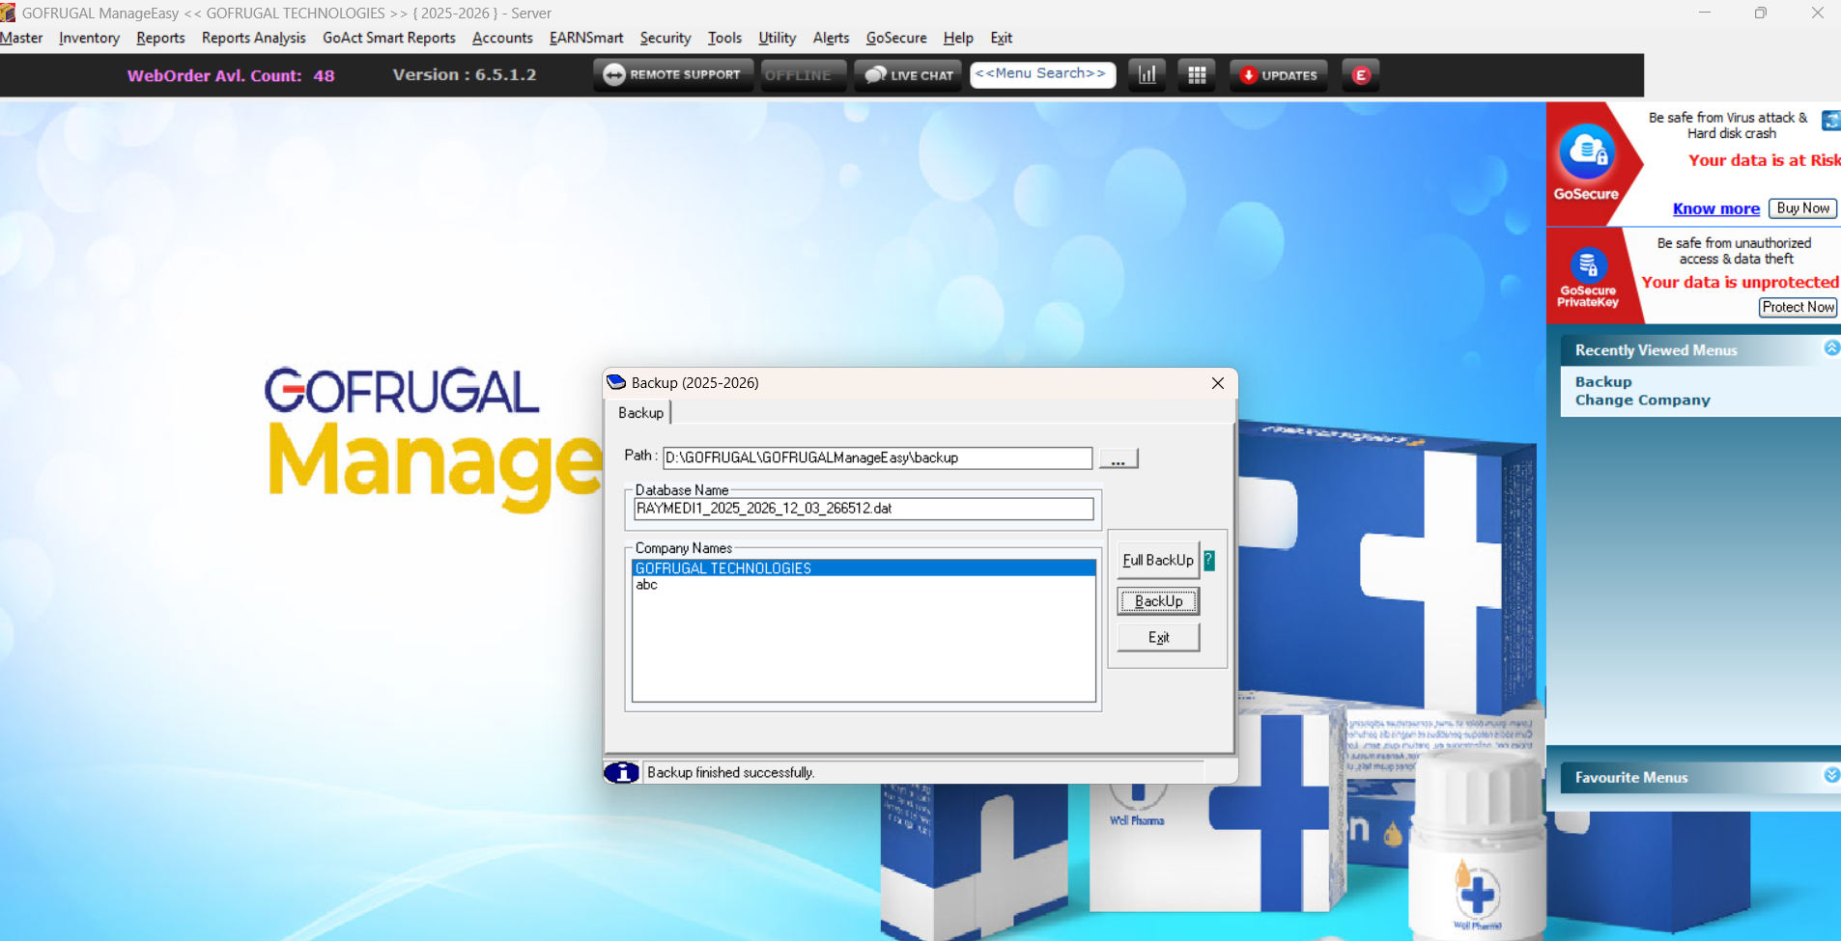Click the GoSecure cloud lock icon
The height and width of the screenshot is (941, 1841).
[1586, 152]
